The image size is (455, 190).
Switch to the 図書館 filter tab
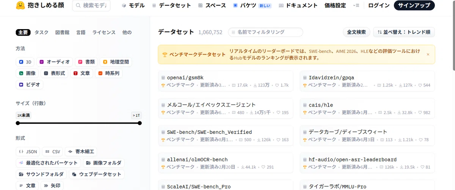click(62, 32)
